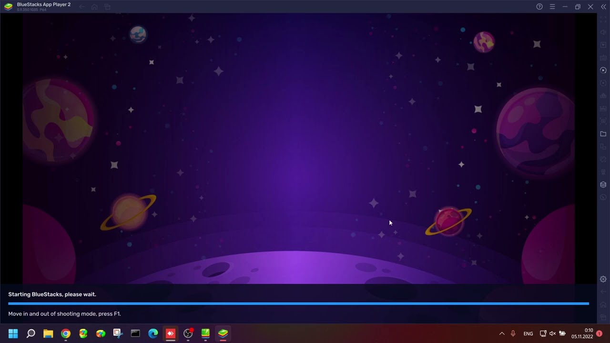Viewport: 610px width, 343px height.
Task: Launch Microsoft Edge from taskbar
Action: point(153,333)
